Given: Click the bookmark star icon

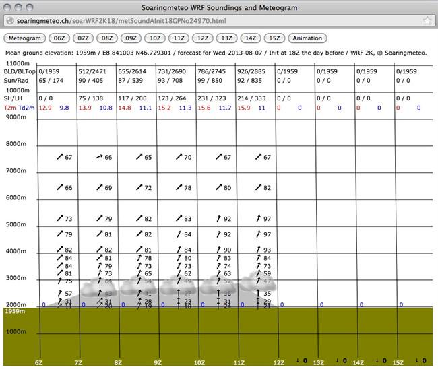Looking at the screenshot, I should [x=427, y=21].
